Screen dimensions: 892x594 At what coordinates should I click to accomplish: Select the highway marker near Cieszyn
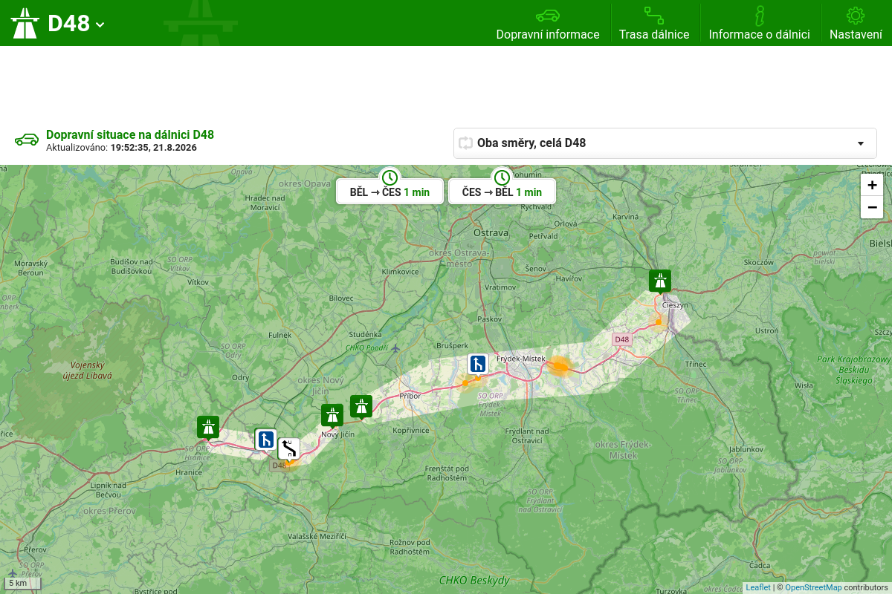659,282
